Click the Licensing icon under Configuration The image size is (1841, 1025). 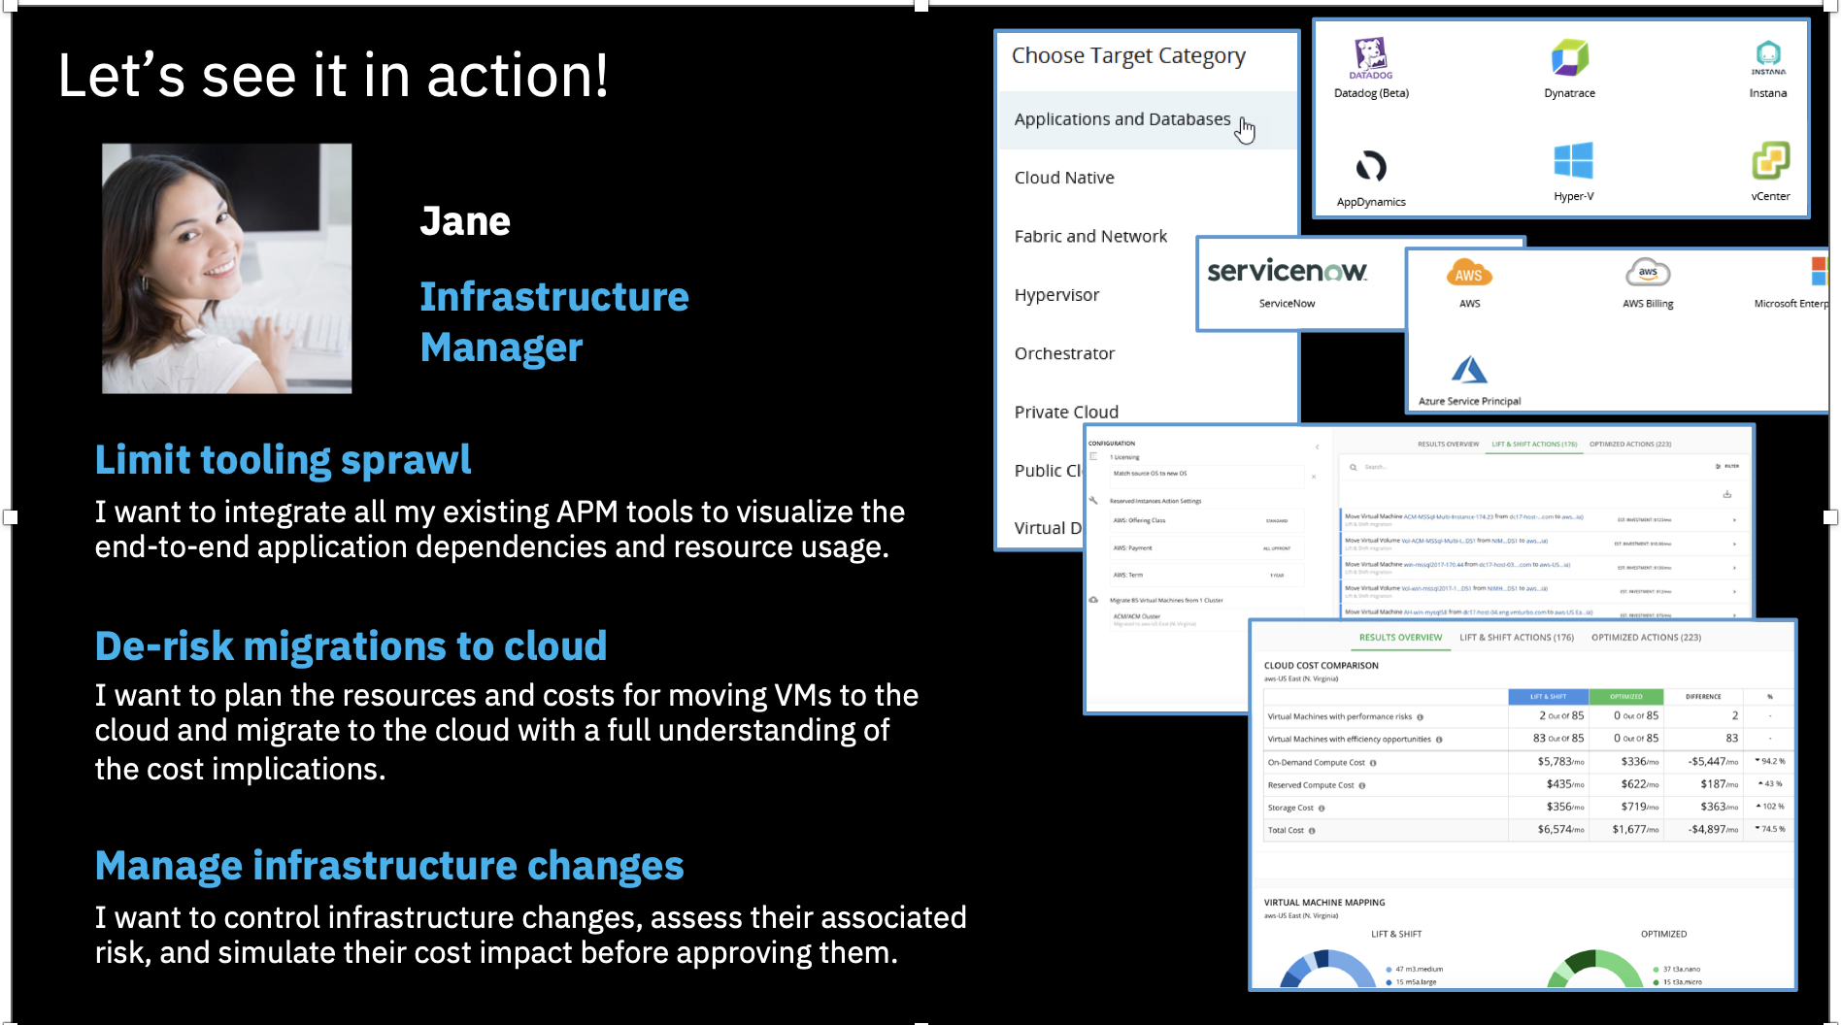(x=1093, y=456)
